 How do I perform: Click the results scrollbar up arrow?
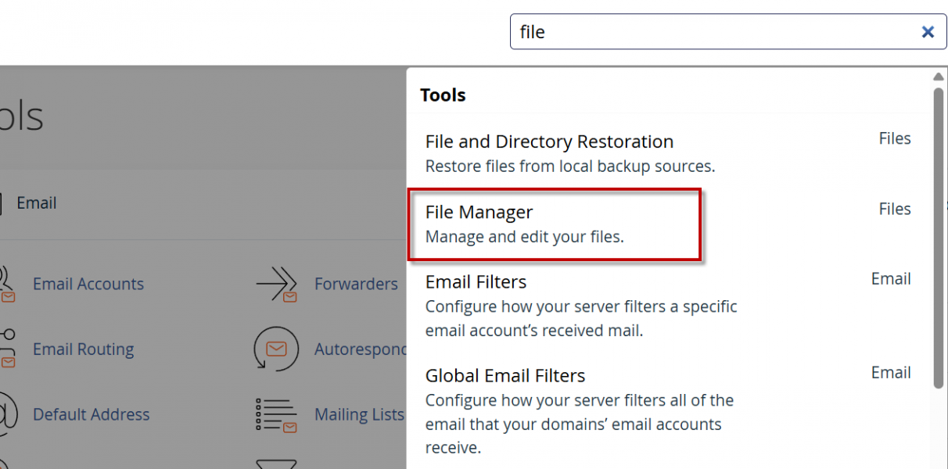click(939, 77)
